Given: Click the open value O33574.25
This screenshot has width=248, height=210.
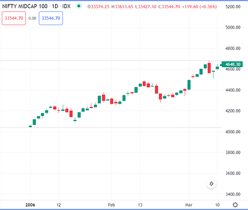Looking at the screenshot, I should pyautogui.click(x=99, y=7).
